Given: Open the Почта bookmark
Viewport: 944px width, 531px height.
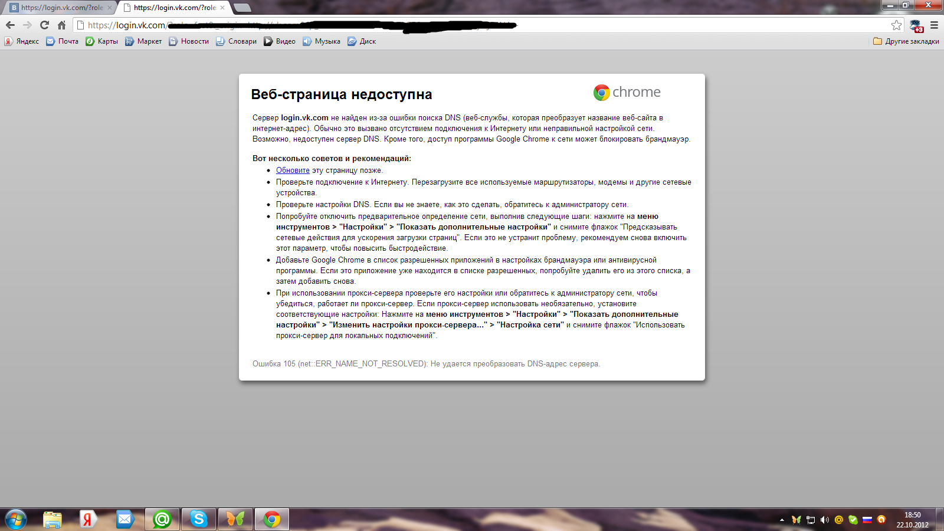Looking at the screenshot, I should pos(63,41).
